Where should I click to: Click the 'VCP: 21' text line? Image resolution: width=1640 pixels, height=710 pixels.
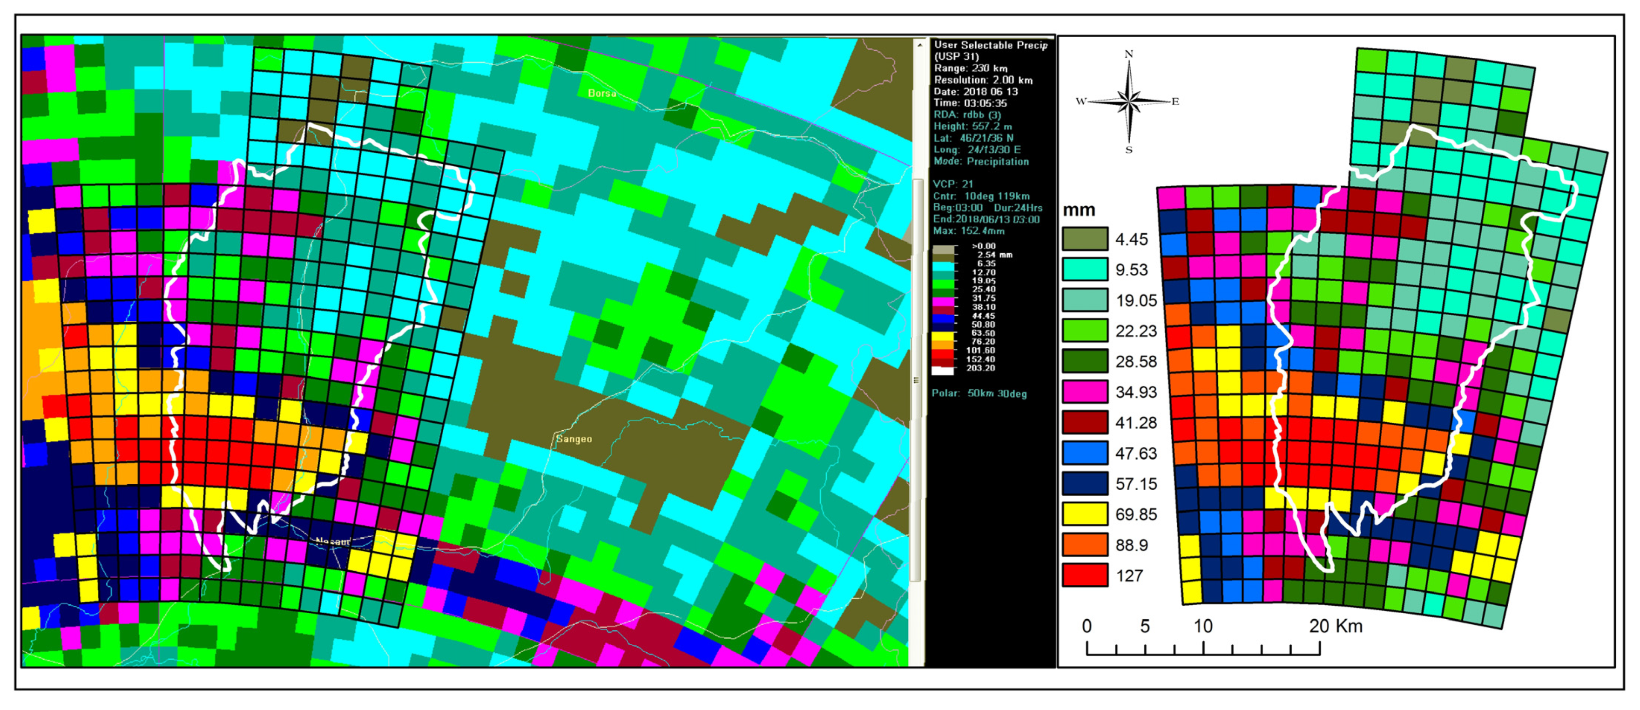coord(952,184)
